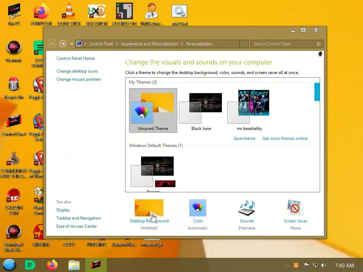The height and width of the screenshot is (272, 363).
Task: Click the Java update tray icon
Action: pyautogui.click(x=296, y=265)
